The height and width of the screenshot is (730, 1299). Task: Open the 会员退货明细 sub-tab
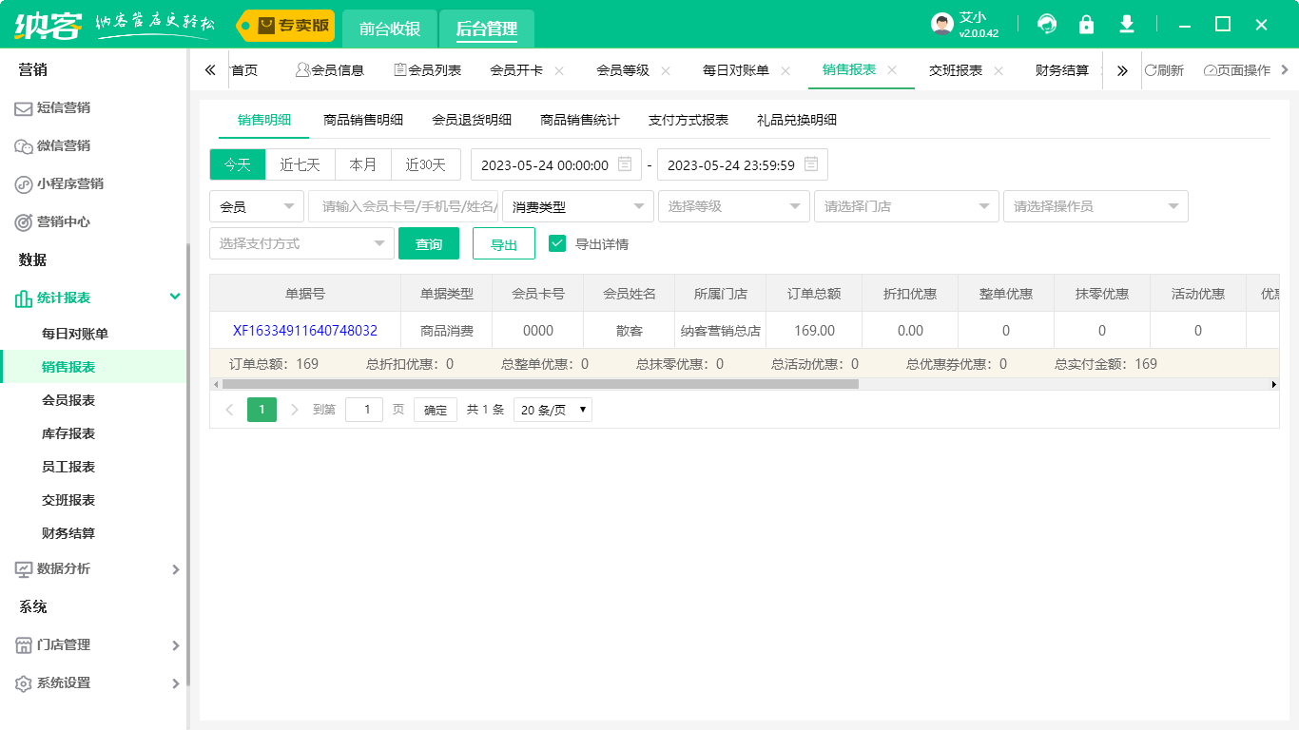[472, 120]
